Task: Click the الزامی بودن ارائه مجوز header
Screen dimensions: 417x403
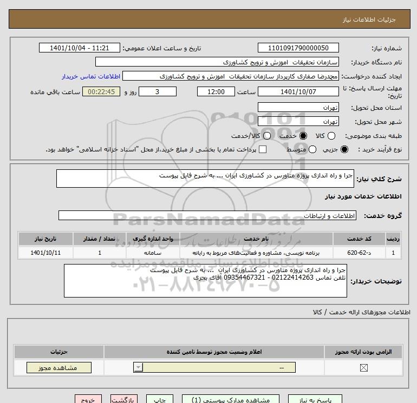Action: [363, 352]
